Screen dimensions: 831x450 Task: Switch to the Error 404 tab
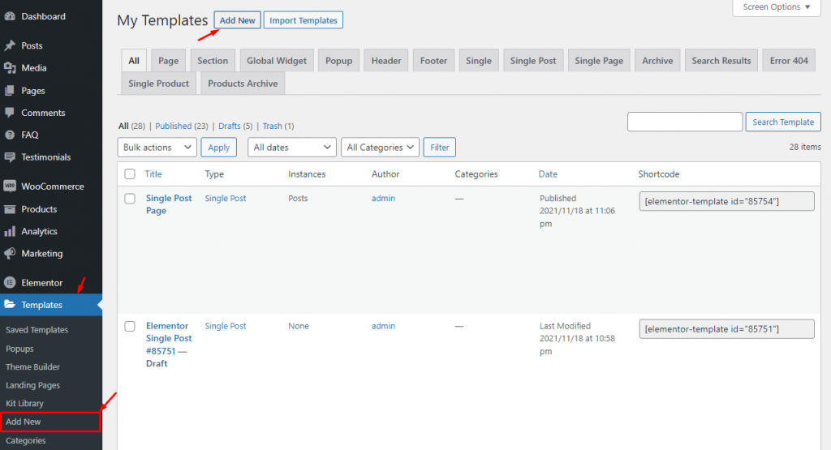coord(789,61)
